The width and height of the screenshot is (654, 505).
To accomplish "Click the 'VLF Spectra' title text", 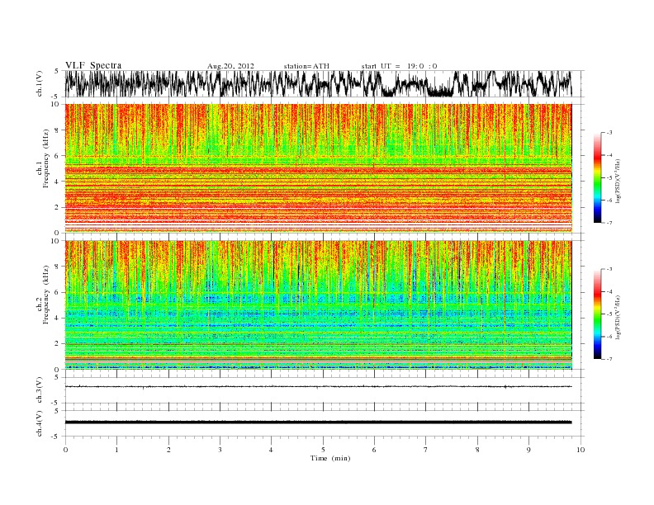I will (93, 65).
